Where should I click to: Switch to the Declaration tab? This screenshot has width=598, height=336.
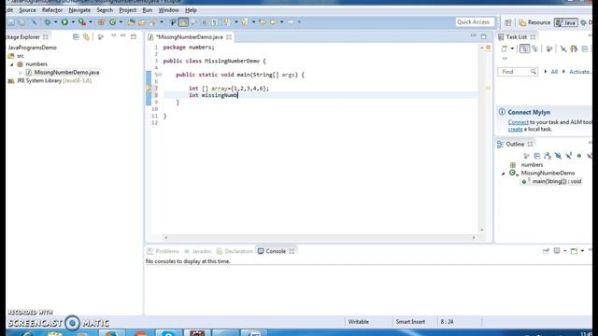point(235,251)
